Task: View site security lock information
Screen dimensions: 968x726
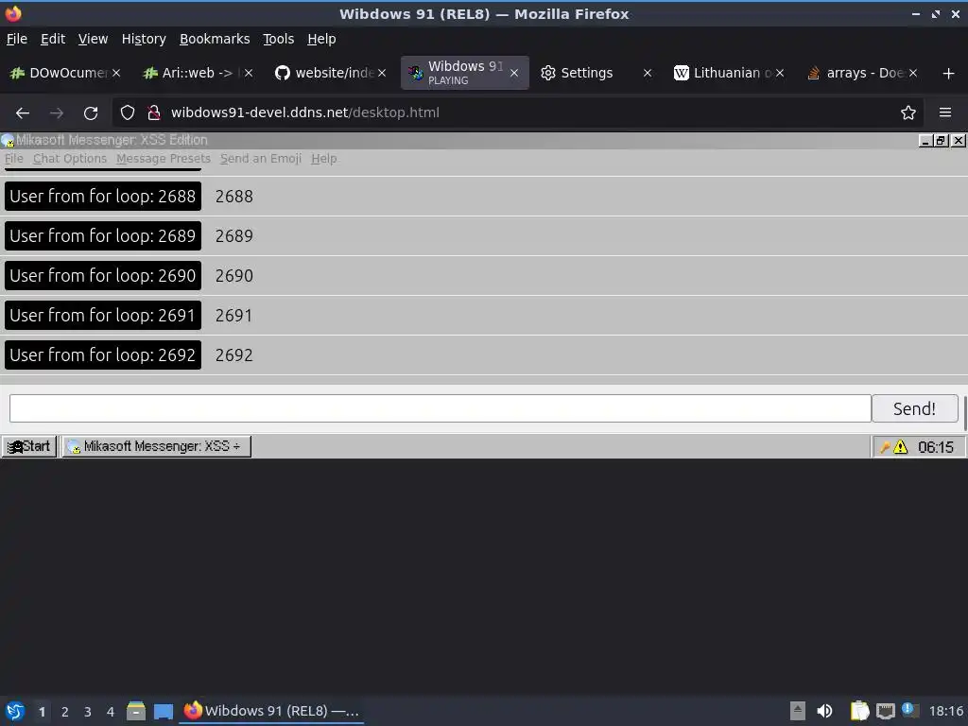Action: tap(154, 113)
